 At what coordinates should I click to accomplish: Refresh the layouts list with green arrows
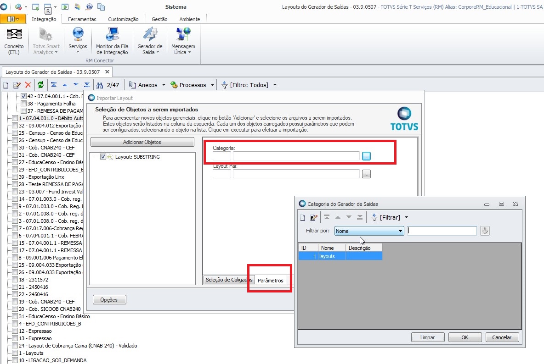click(x=40, y=85)
